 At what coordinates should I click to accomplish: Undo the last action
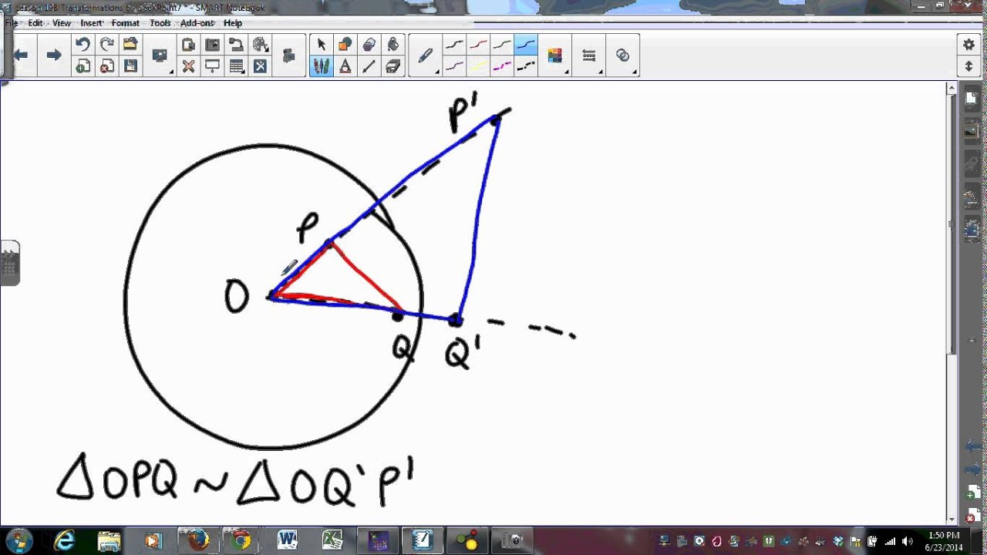[83, 45]
